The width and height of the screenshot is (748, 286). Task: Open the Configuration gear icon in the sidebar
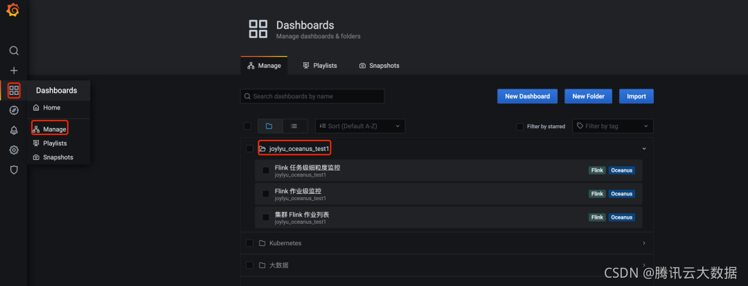pos(14,150)
